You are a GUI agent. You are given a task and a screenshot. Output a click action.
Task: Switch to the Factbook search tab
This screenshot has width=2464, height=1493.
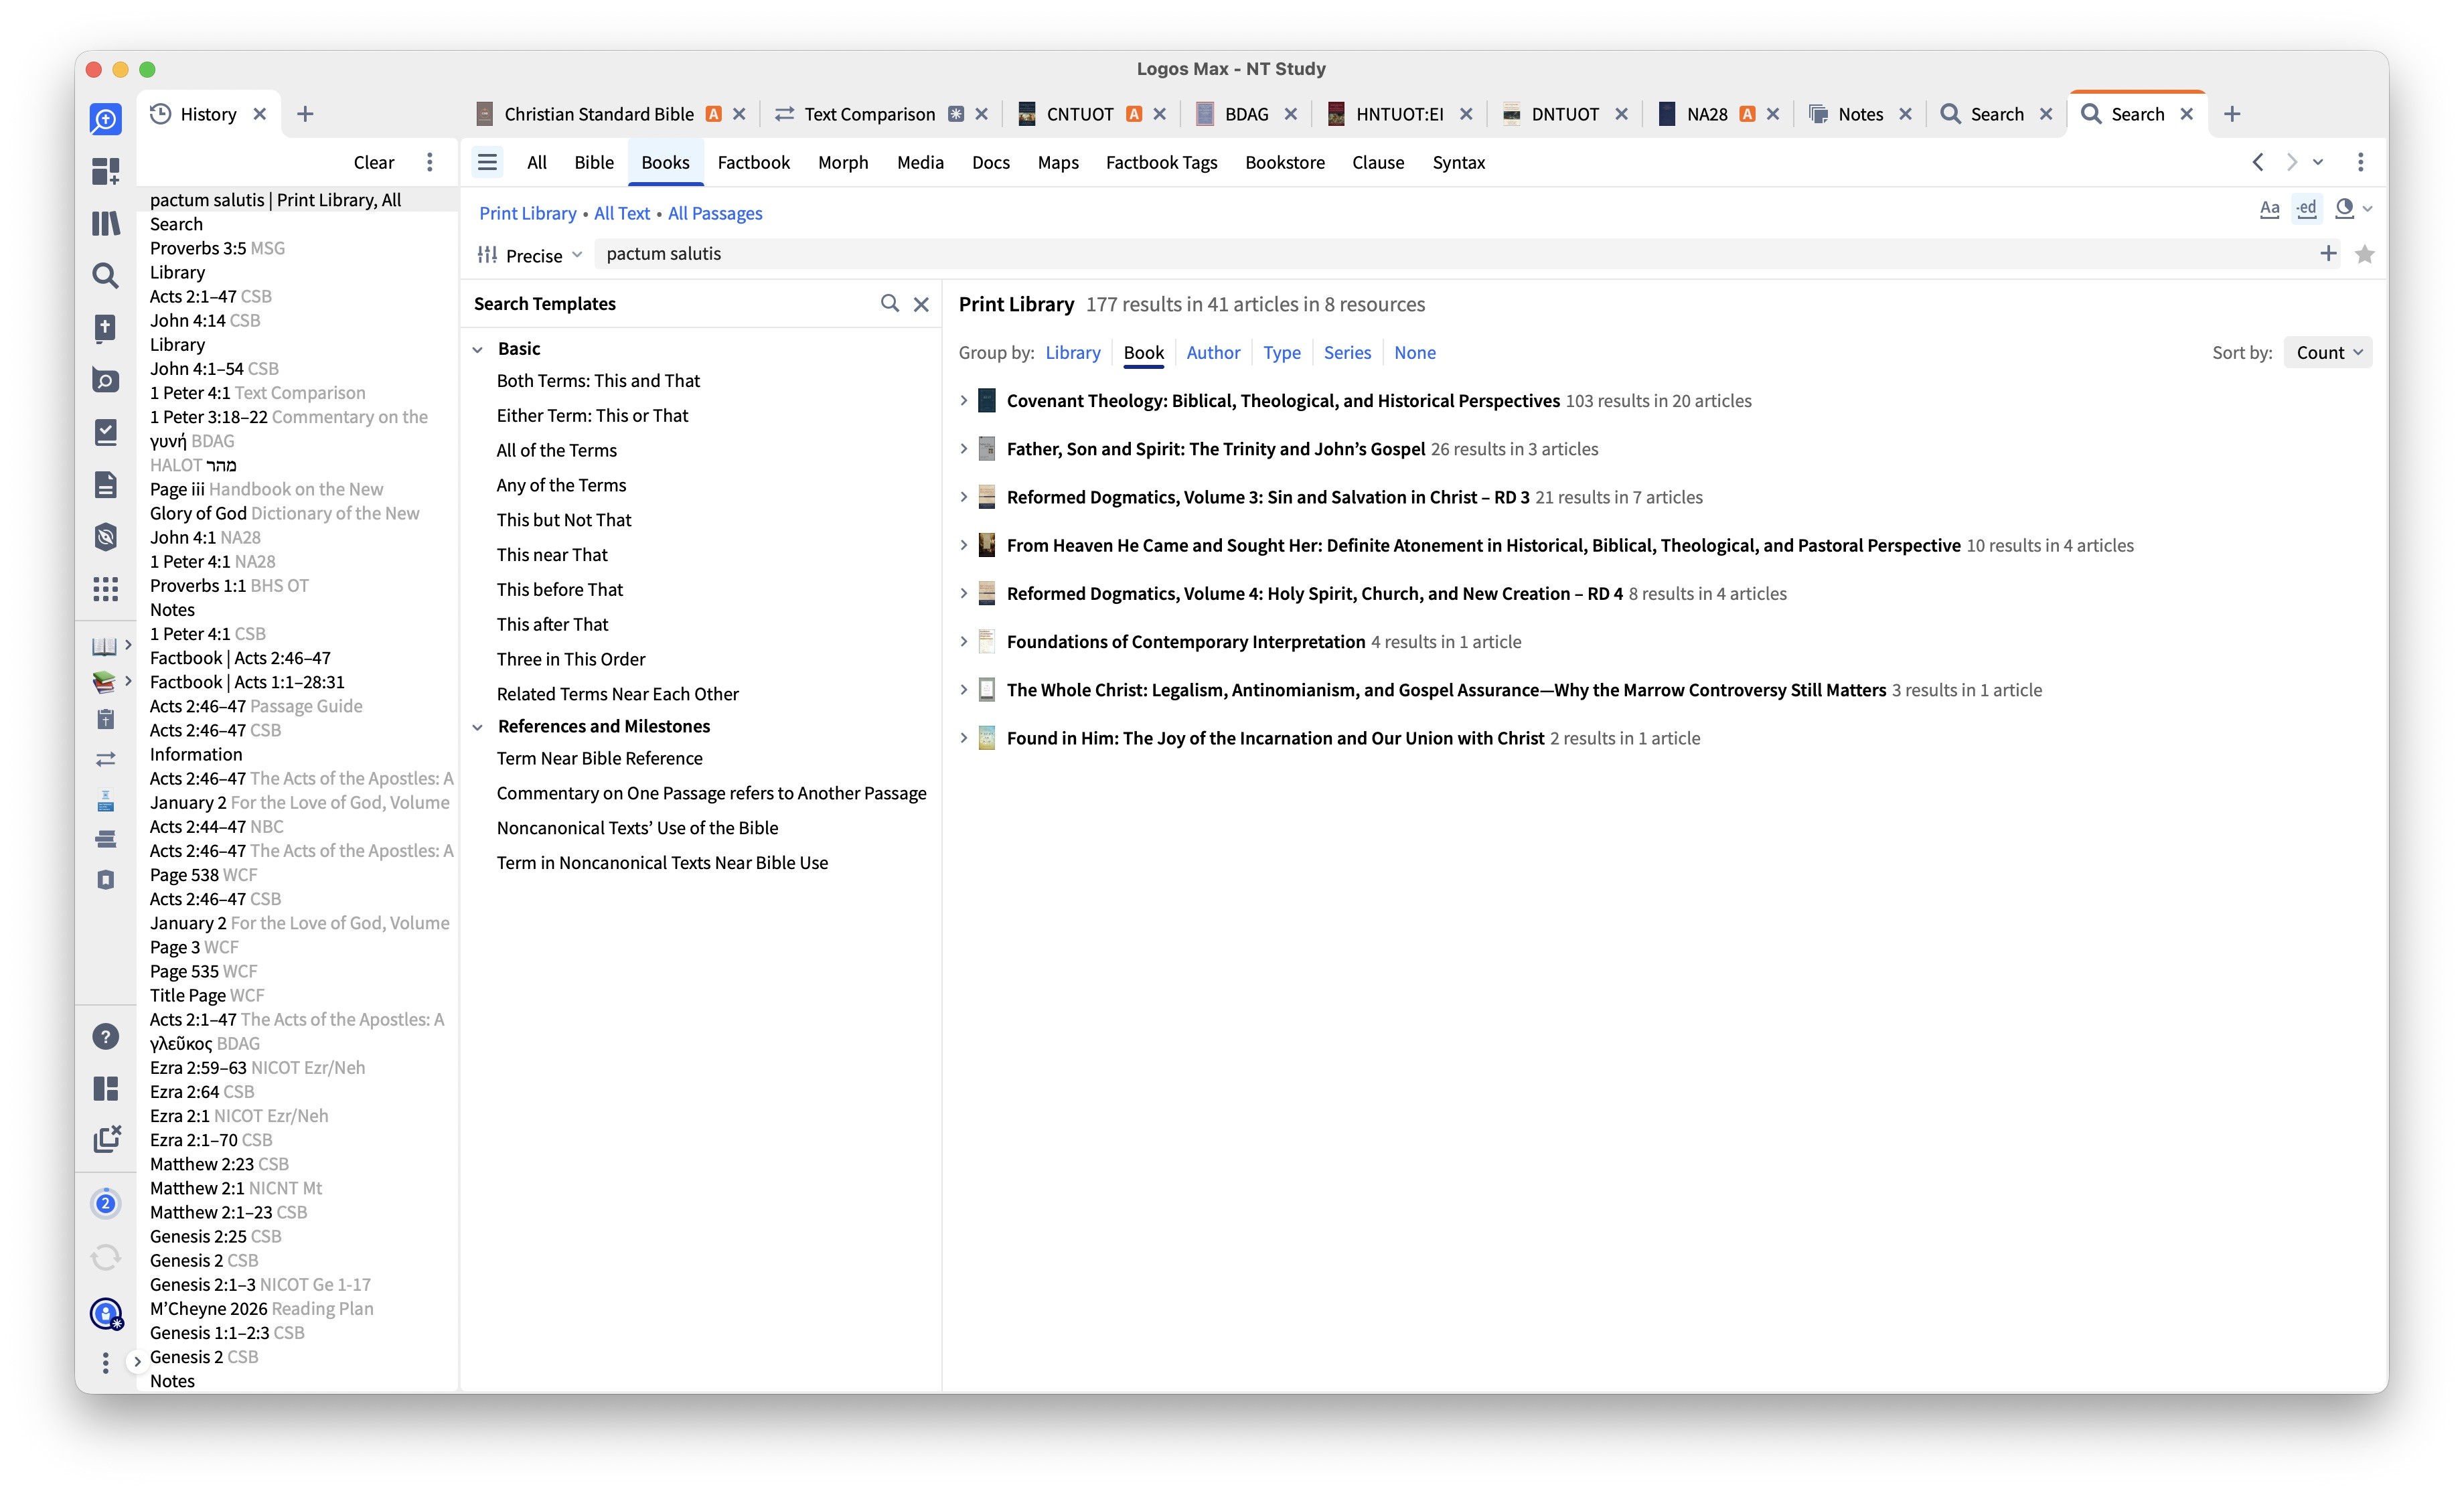[753, 163]
